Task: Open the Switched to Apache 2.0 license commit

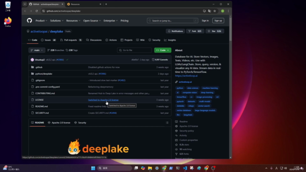Action: click(103, 100)
